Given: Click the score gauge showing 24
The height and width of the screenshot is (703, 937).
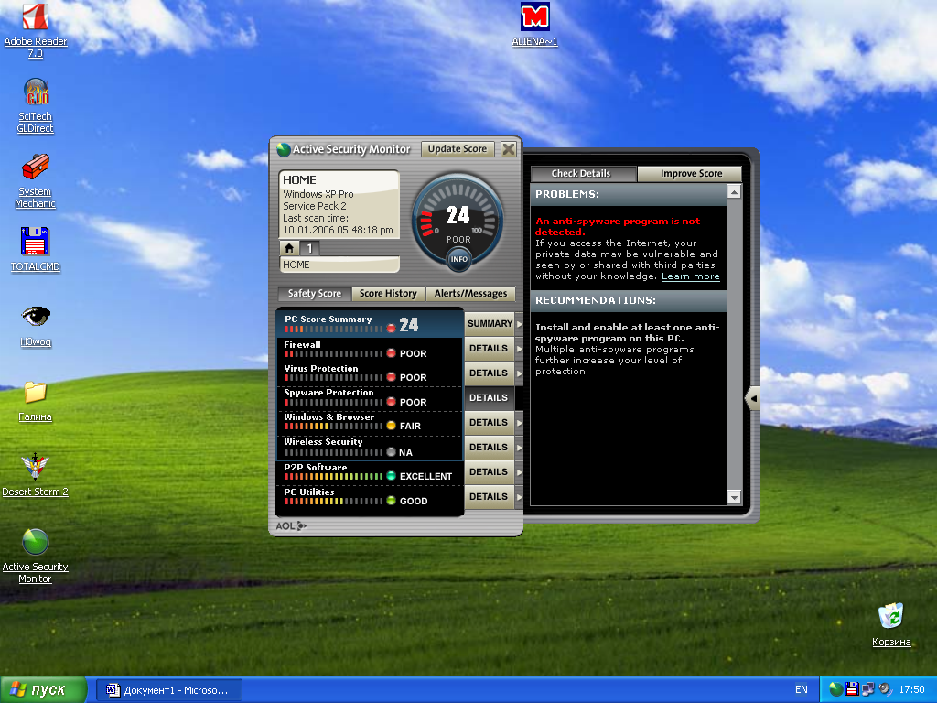Looking at the screenshot, I should coord(458,222).
